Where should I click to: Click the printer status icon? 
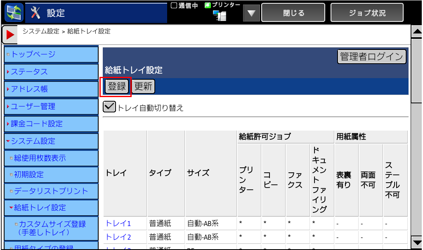click(220, 16)
